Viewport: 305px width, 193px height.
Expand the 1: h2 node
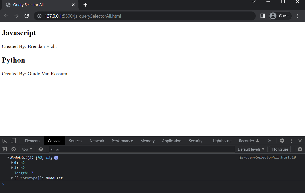12,167
